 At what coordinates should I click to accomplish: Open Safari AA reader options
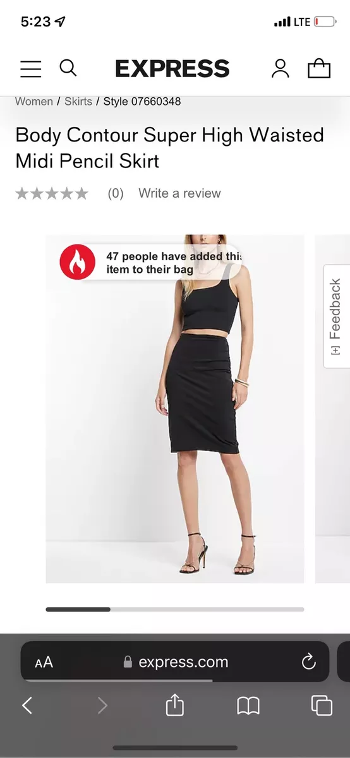click(x=44, y=662)
